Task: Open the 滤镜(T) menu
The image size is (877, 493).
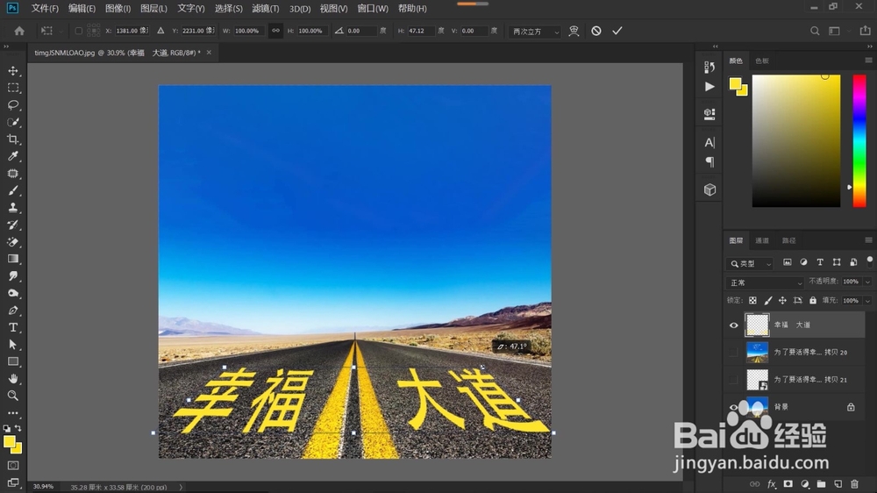Action: (265, 9)
